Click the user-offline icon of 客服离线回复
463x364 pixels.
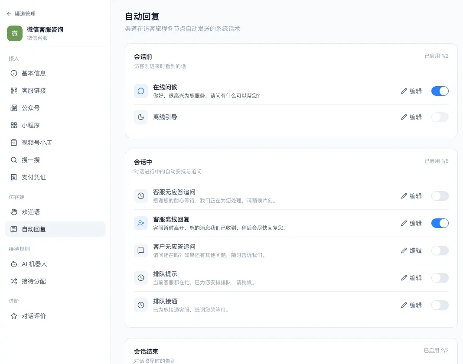[141, 223]
